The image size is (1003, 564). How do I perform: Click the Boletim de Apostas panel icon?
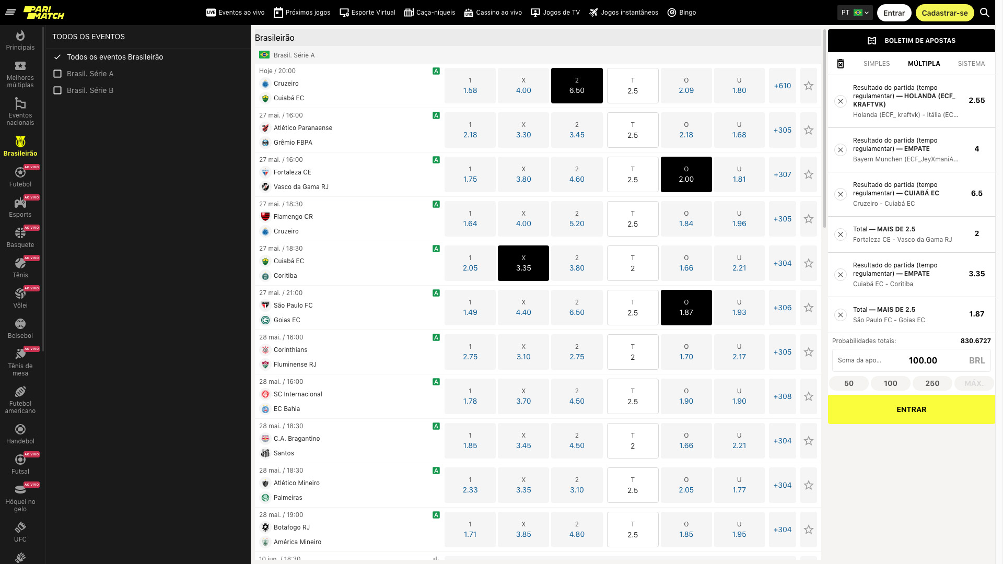pyautogui.click(x=871, y=41)
